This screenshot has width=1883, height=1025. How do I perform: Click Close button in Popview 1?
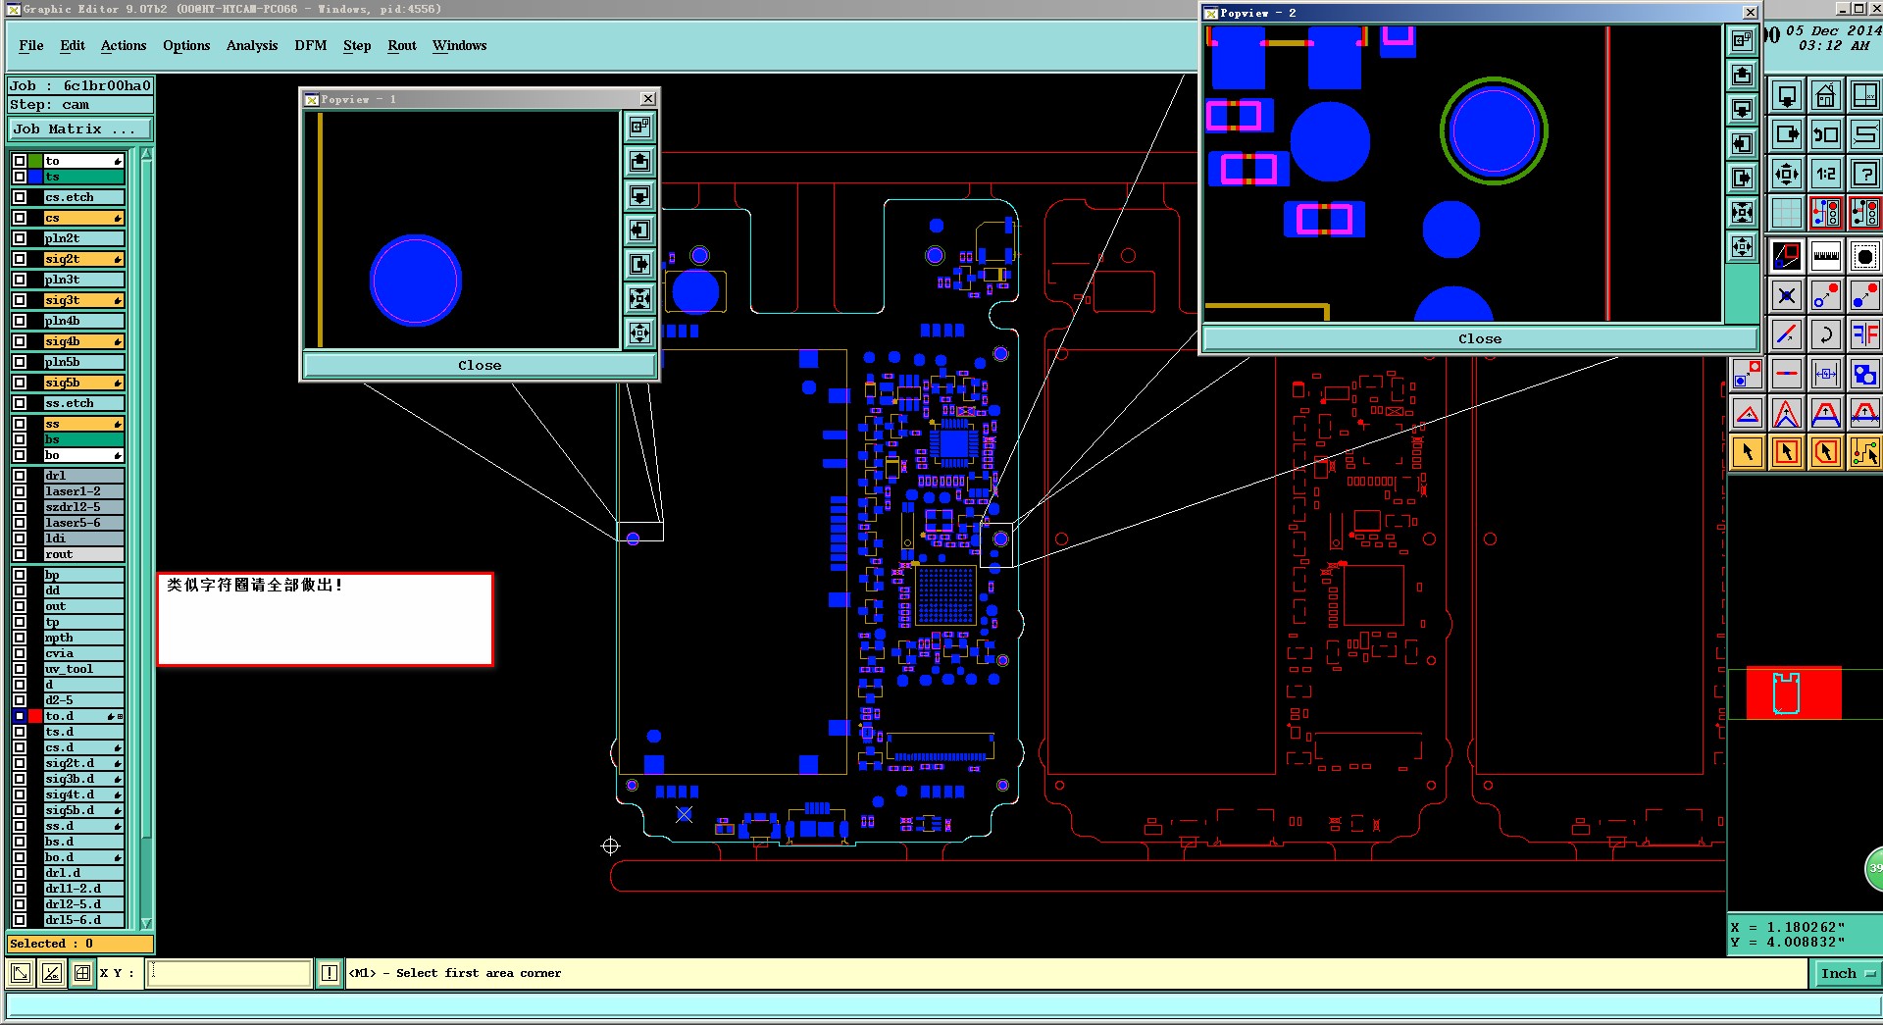point(479,365)
